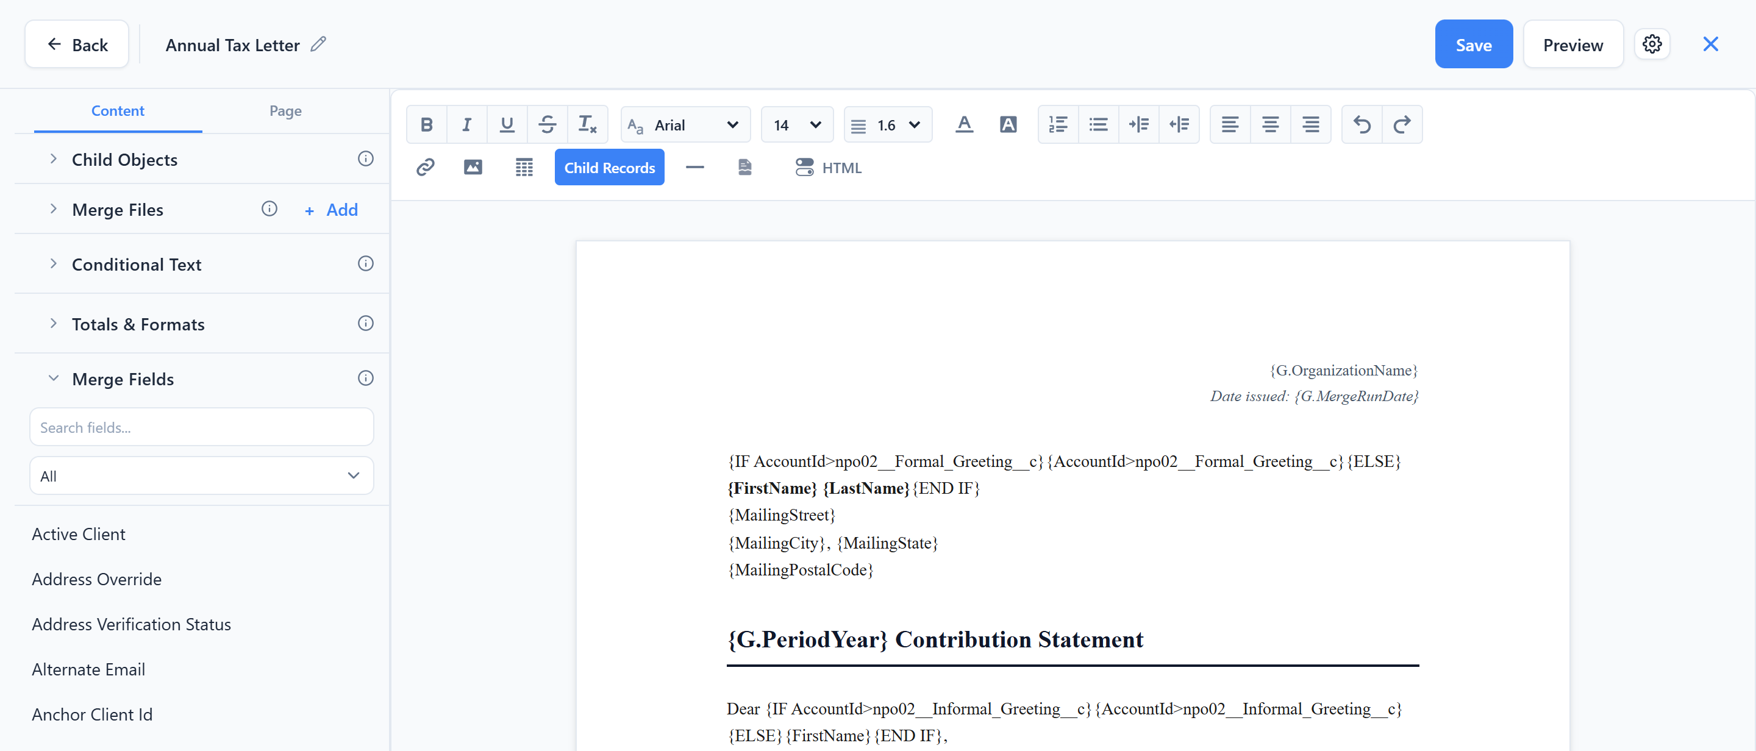Open the Arial font family dropdown
The height and width of the screenshot is (751, 1756).
pos(685,125)
